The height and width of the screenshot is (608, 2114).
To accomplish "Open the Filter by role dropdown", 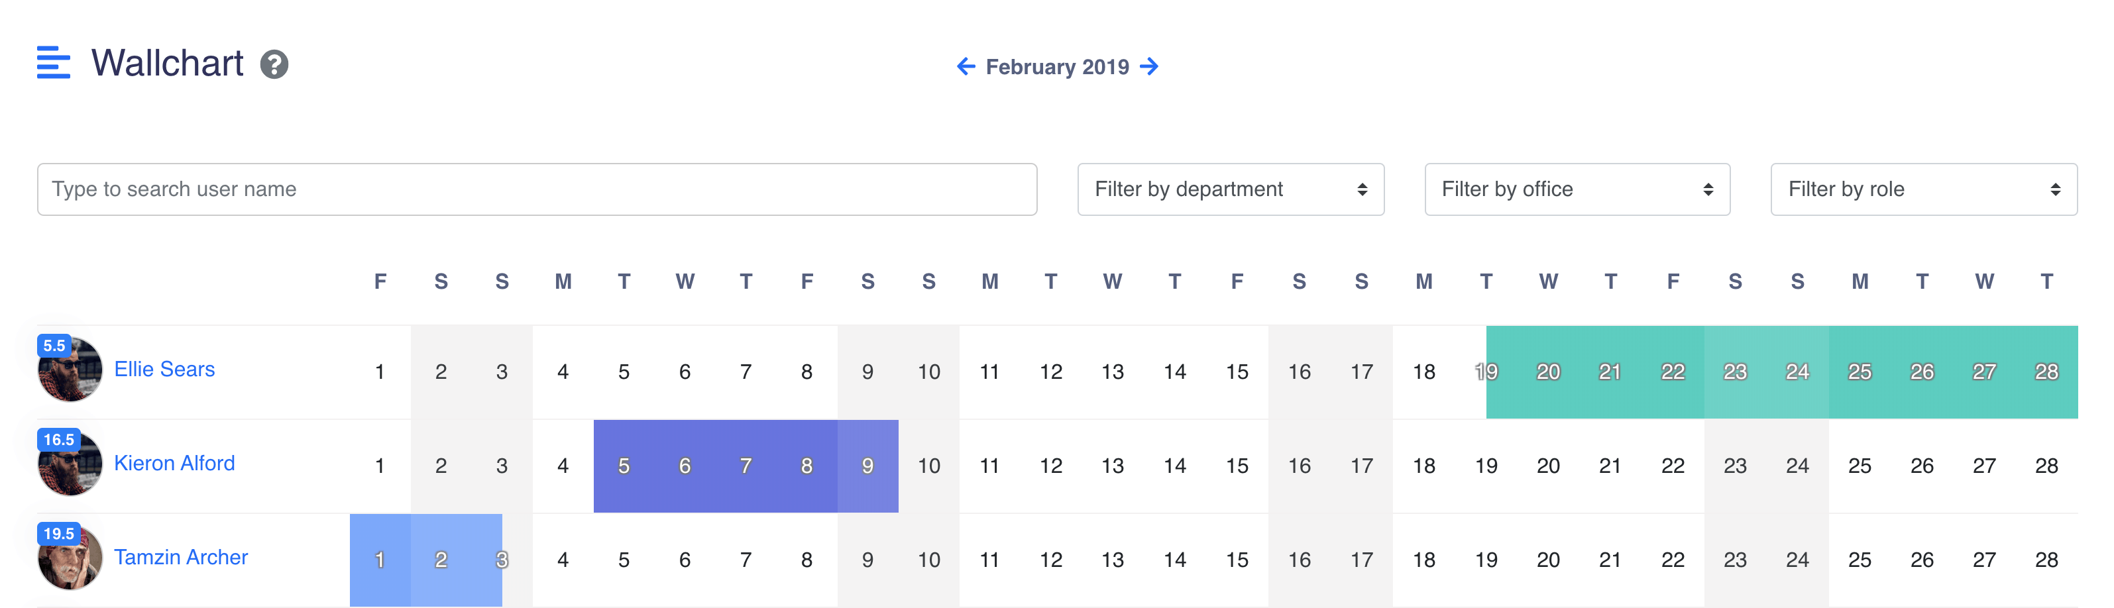I will [1922, 189].
